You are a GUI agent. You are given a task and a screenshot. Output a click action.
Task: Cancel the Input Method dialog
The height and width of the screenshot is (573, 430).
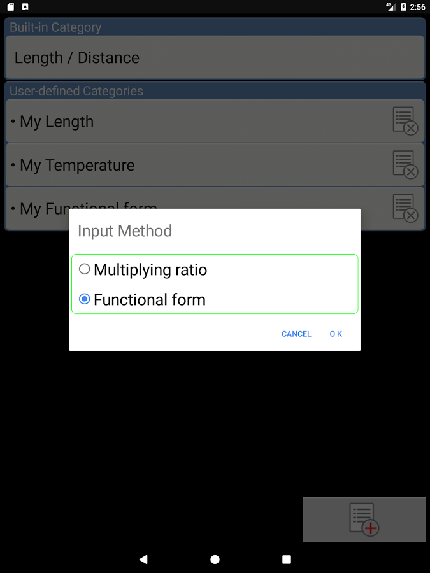tap(296, 334)
